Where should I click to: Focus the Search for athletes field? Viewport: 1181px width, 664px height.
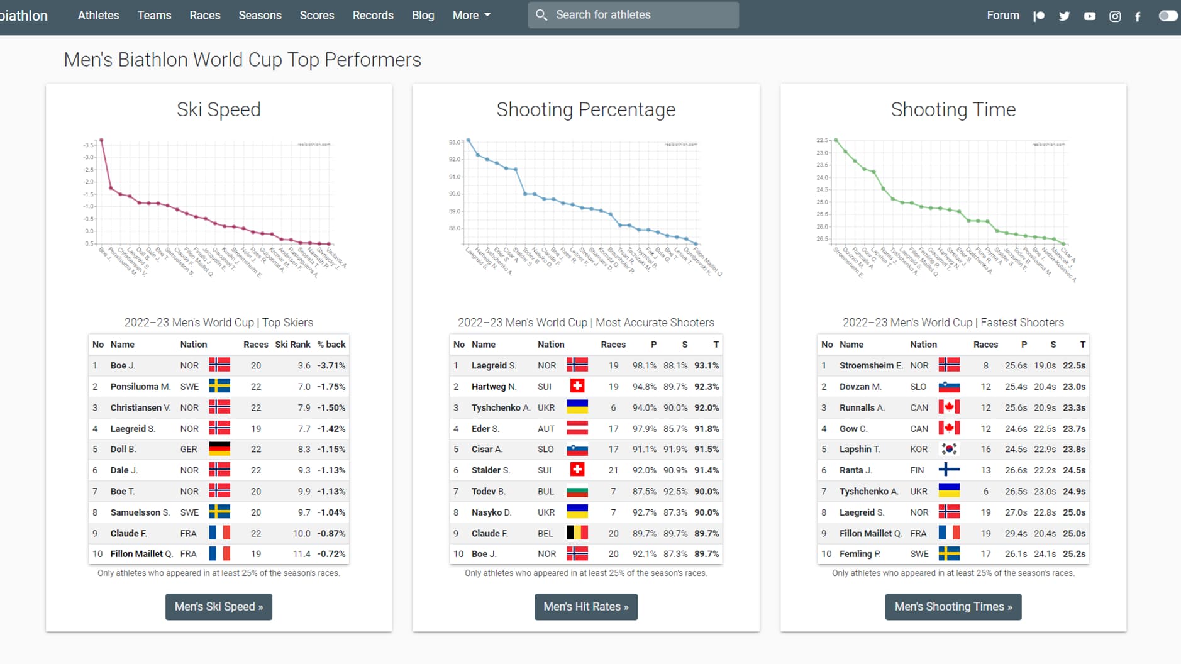633,14
